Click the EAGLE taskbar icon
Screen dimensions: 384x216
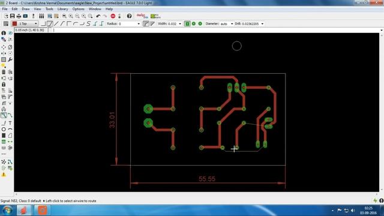[24, 211]
